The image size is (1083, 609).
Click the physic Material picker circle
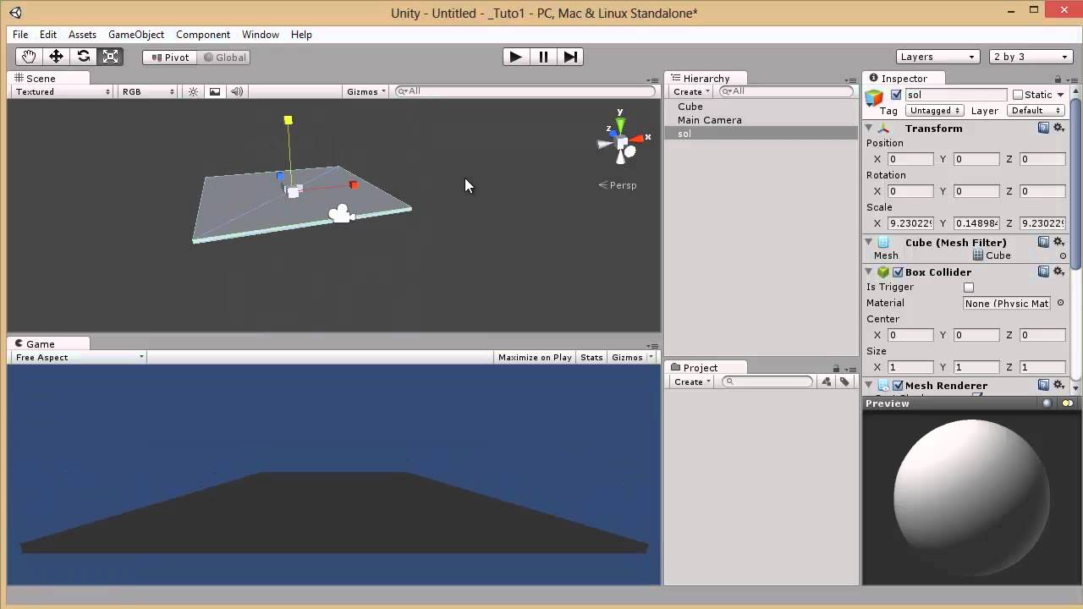click(1060, 303)
